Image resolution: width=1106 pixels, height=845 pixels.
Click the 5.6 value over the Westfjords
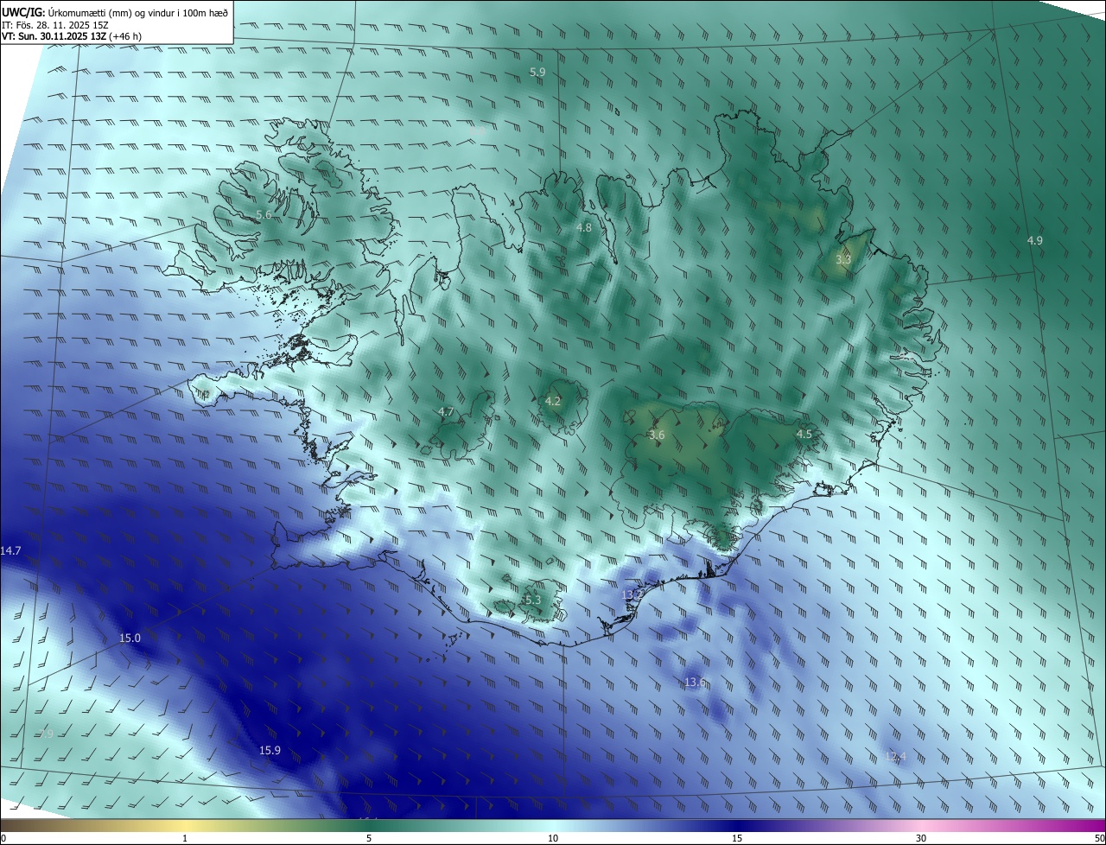point(264,214)
